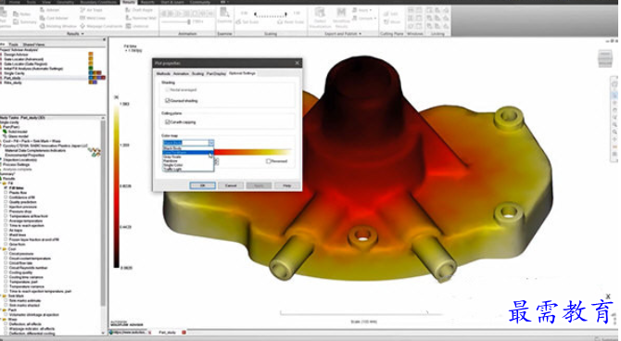Open the Color map dropdown arrow
621x341 pixels.
point(211,143)
